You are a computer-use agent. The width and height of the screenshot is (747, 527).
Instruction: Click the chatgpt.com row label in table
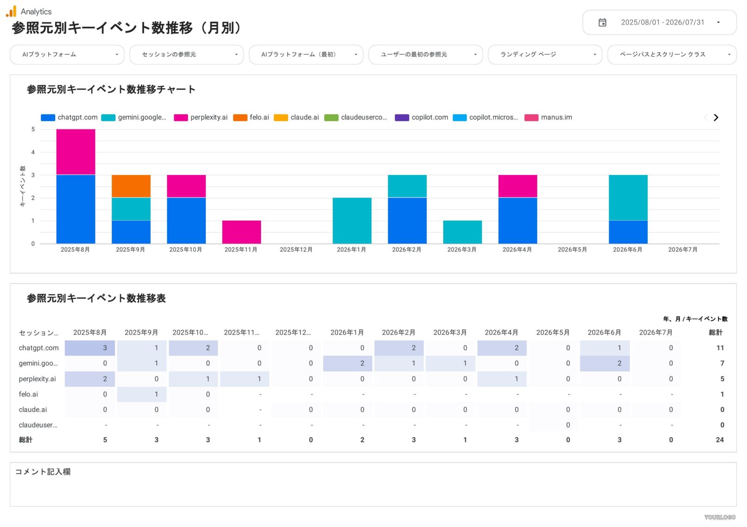(39, 348)
